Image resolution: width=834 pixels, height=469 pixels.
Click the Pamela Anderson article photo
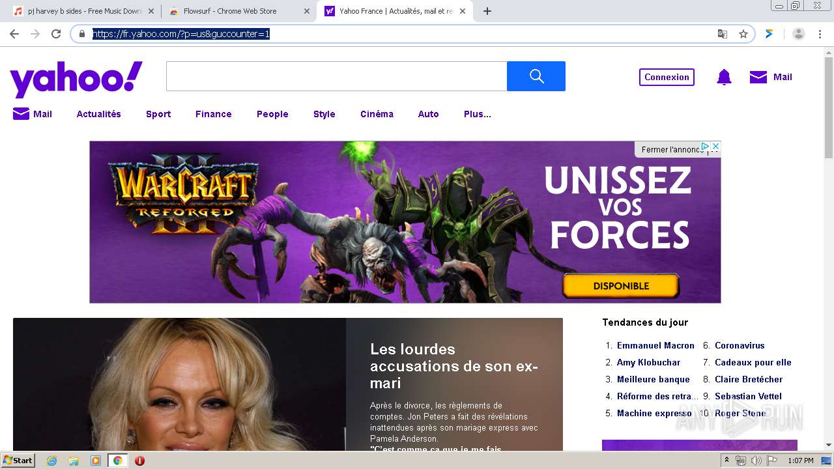click(x=179, y=384)
